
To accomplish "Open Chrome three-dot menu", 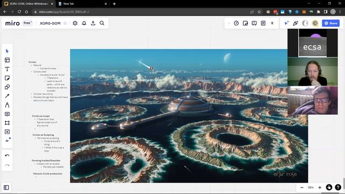I will pos(340,12).
